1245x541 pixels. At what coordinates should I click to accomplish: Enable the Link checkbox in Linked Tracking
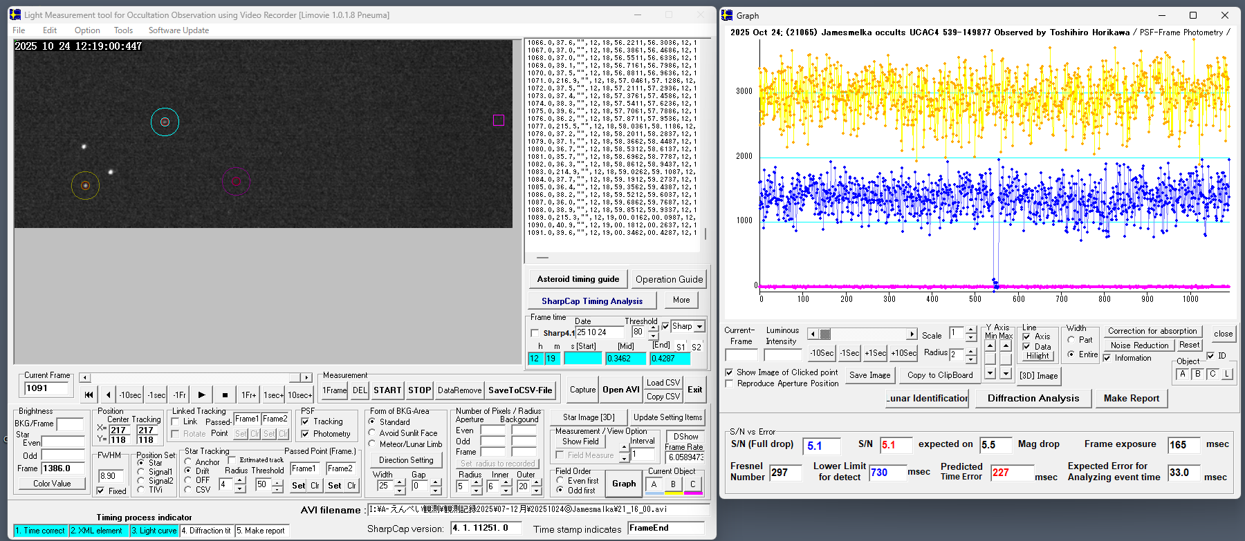click(176, 421)
